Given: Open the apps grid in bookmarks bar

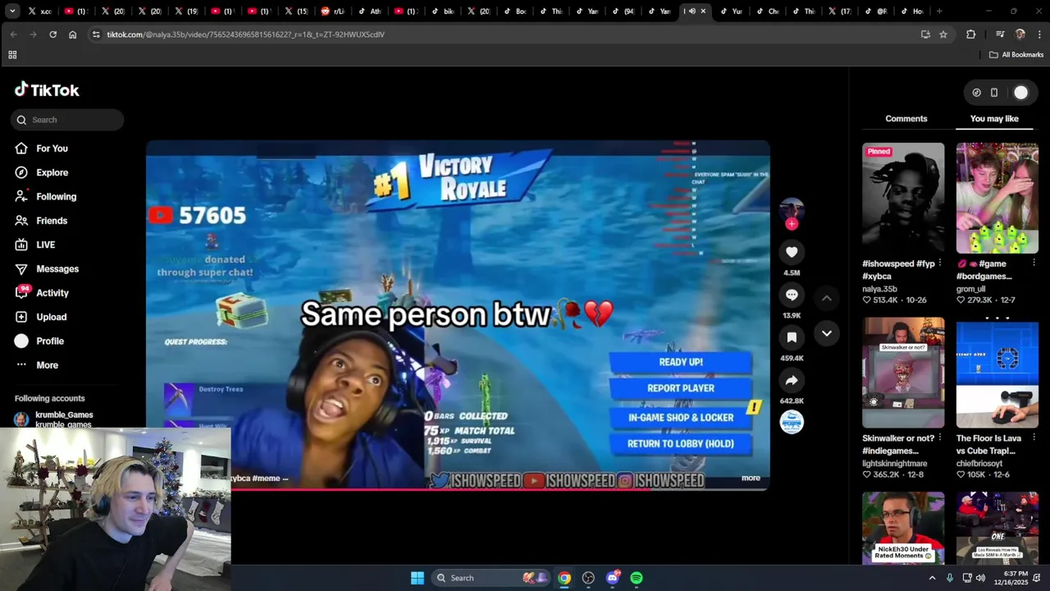Looking at the screenshot, I should click(x=12, y=55).
